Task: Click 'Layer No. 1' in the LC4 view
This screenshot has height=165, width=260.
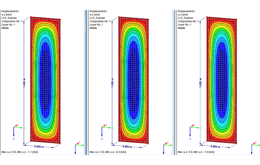Action: (8, 25)
